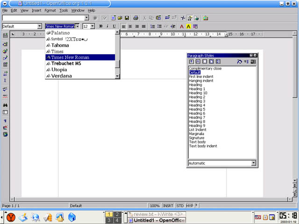Justify the text alignment
Screen dimensions: 299x224
pyautogui.click(x=144, y=26)
